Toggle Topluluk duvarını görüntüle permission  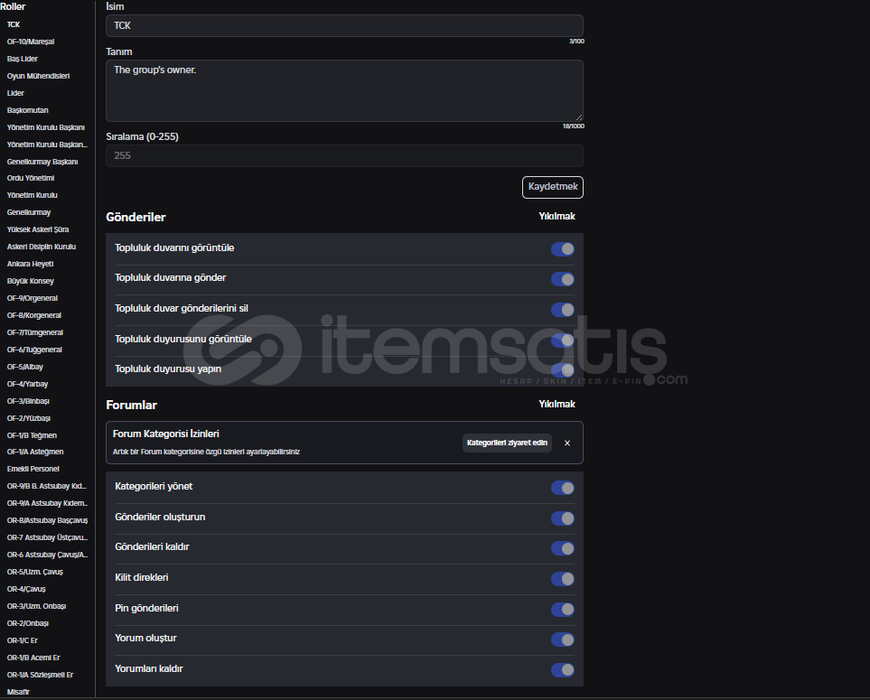click(562, 249)
